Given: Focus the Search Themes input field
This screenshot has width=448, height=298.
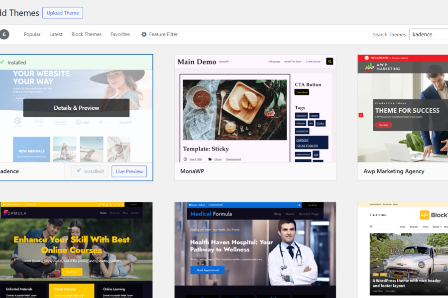Looking at the screenshot, I should tap(428, 34).
